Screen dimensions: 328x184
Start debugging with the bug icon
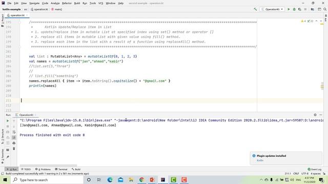pos(294,9)
